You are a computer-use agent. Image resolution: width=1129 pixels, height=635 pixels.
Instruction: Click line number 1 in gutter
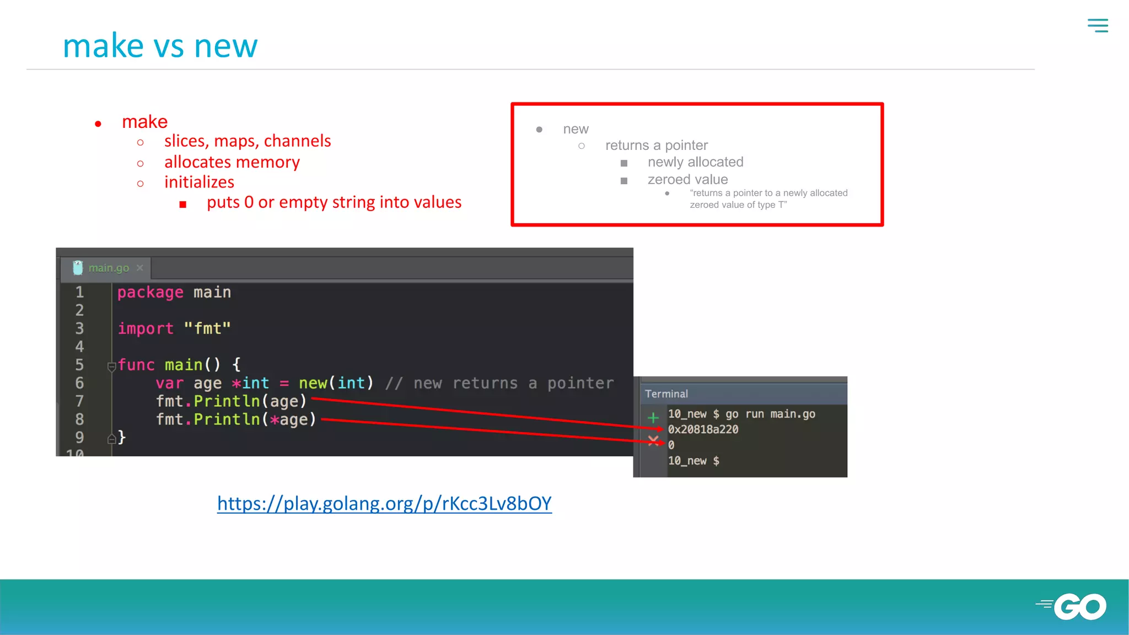(79, 292)
